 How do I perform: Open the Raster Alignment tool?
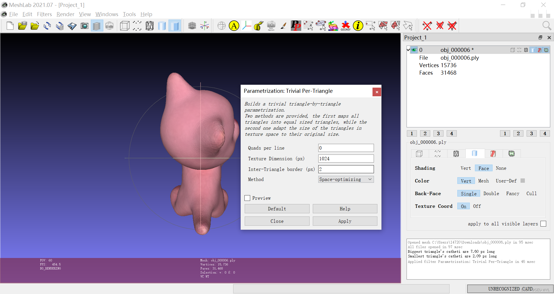271,26
